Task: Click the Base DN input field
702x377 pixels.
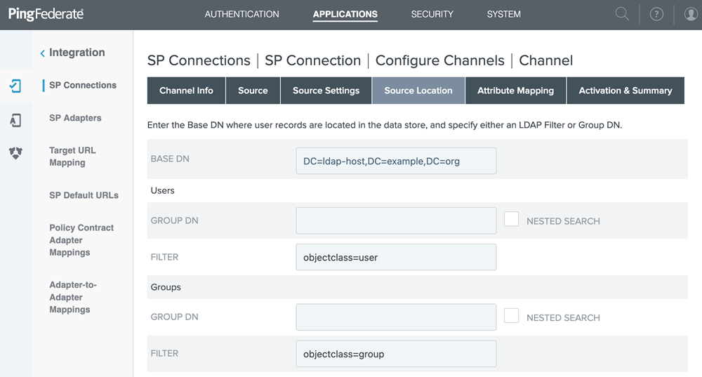Action: (396, 161)
